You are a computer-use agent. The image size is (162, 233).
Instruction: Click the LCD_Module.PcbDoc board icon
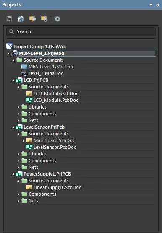click(x=29, y=100)
